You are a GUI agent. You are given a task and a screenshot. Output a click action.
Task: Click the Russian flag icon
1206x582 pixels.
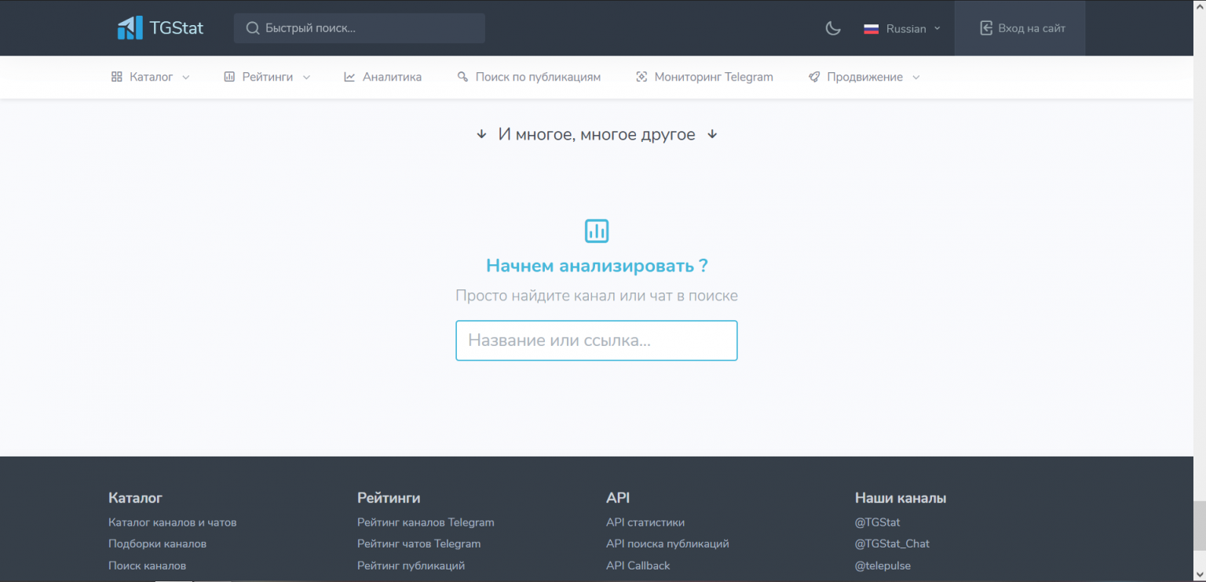click(x=871, y=29)
